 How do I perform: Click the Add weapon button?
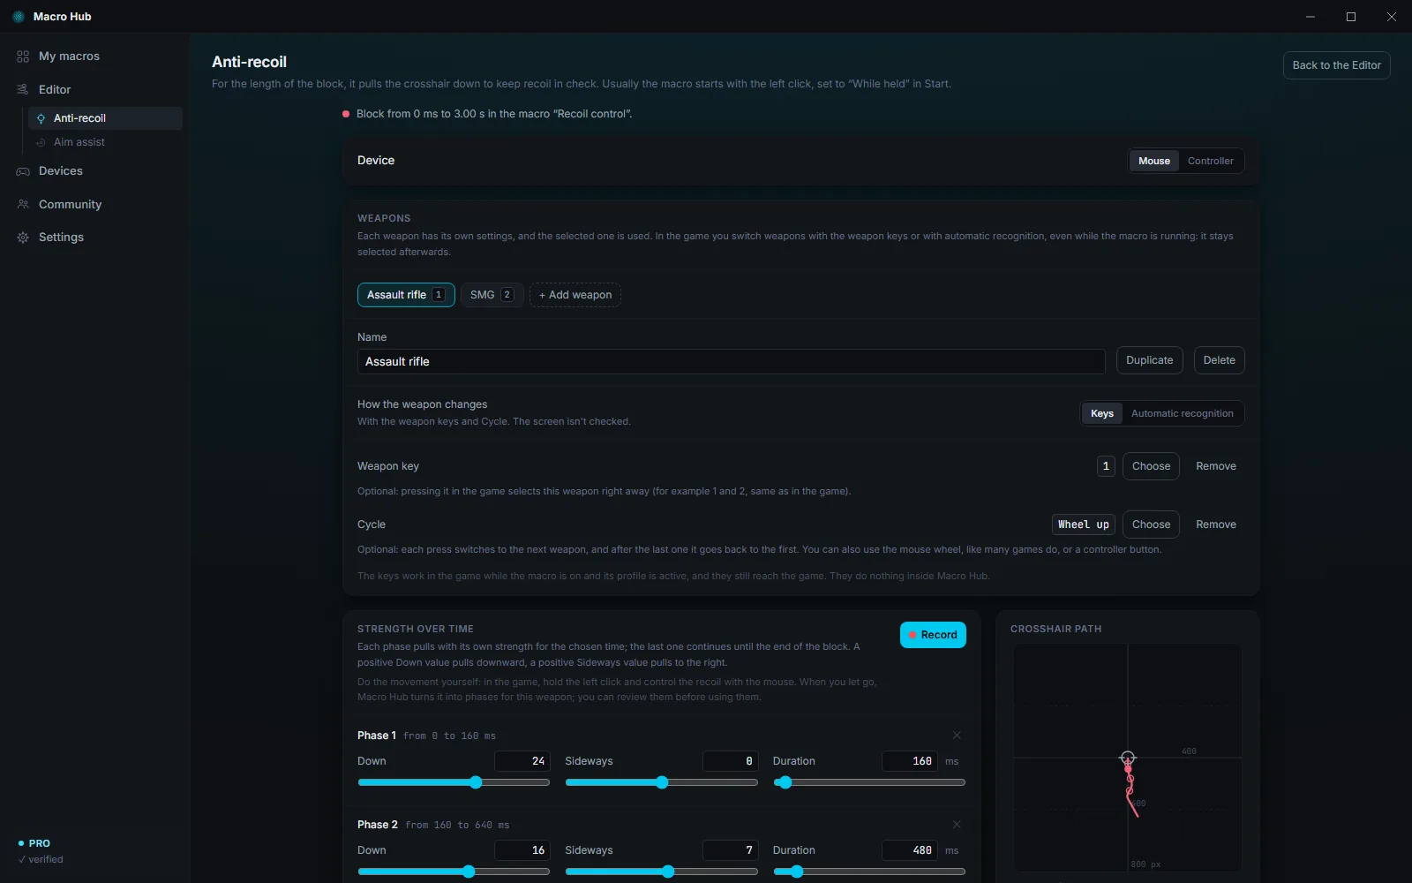[x=575, y=295]
